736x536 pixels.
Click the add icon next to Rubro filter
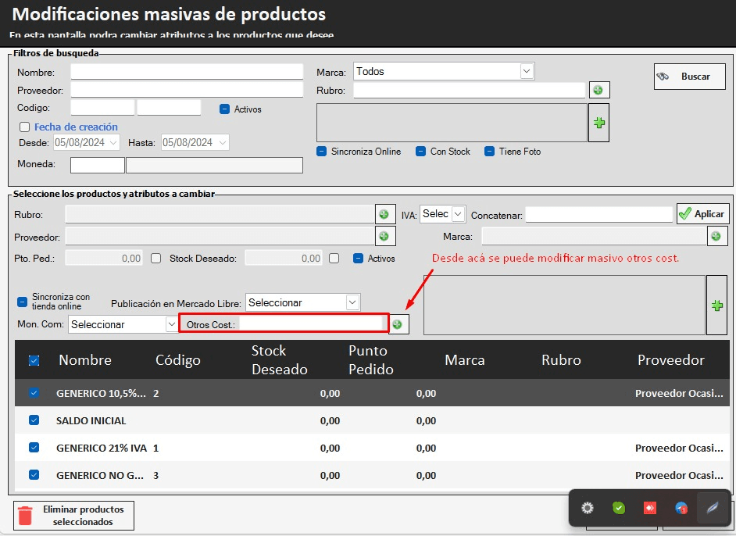[x=598, y=91]
